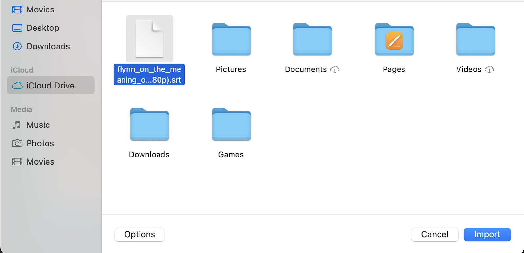Cancel the import dialog
This screenshot has width=524, height=253.
tap(435, 235)
